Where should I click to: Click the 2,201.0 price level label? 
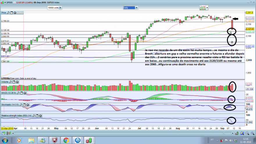tap(250, 13)
